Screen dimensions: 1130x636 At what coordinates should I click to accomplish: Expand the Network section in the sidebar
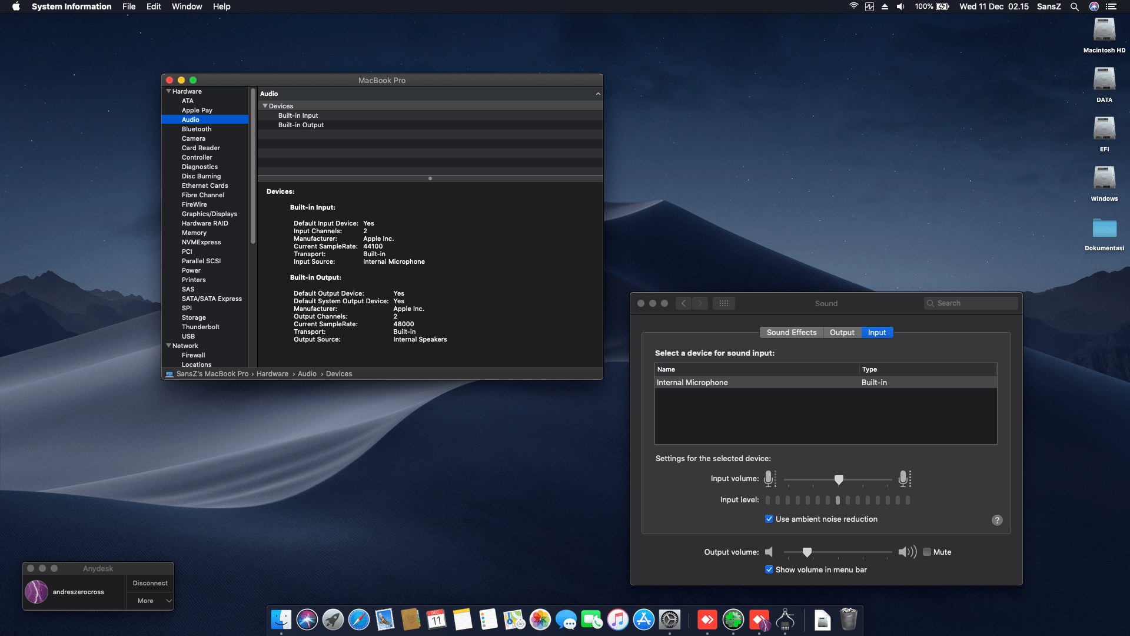pyautogui.click(x=168, y=346)
